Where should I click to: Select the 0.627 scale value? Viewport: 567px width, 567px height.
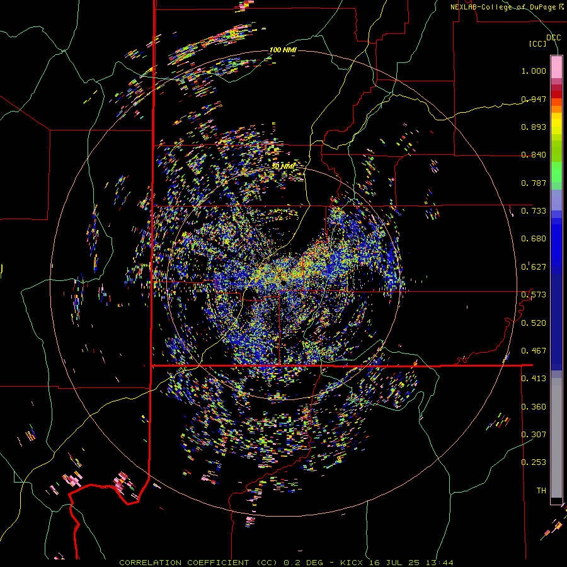pyautogui.click(x=534, y=267)
